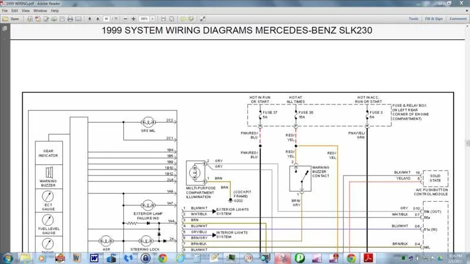Click the fit width scrolling icon
The image size is (470, 264).
pos(163,19)
